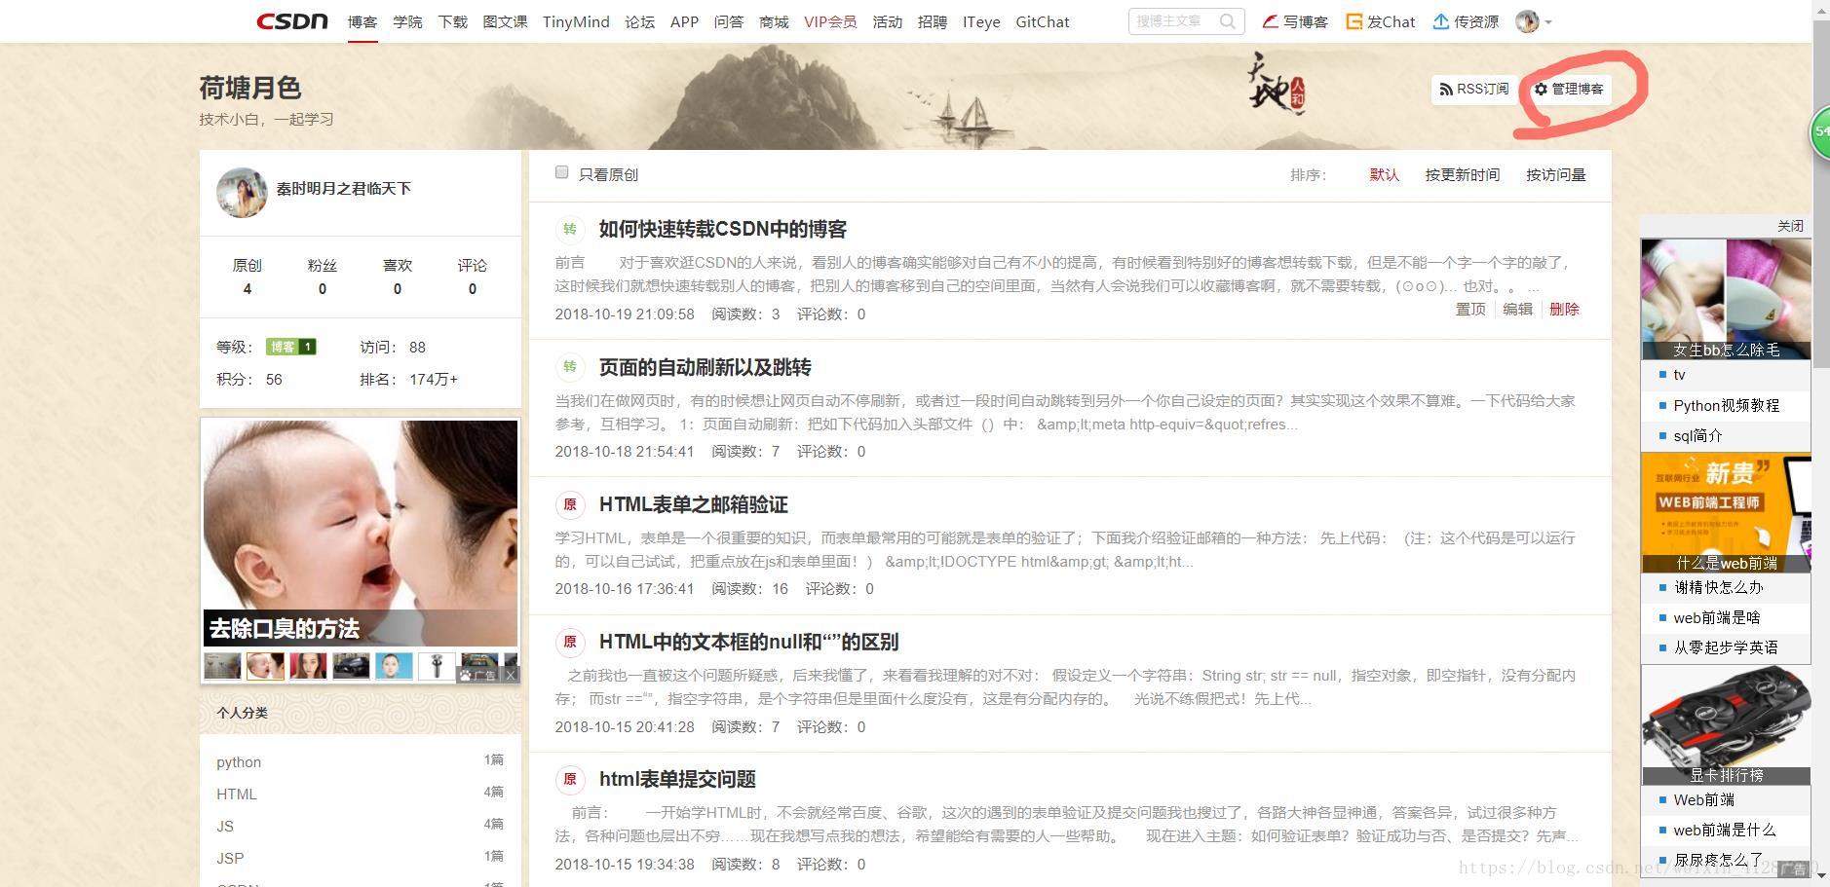Open the Python视频教程 ad link
Screen dimensions: 1830x887
pos(1726,406)
